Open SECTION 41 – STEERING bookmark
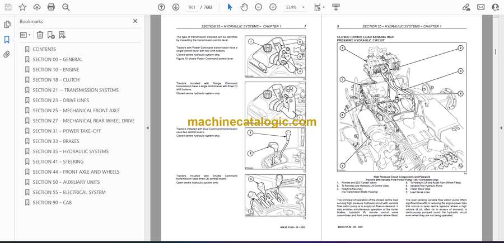 click(x=58, y=161)
